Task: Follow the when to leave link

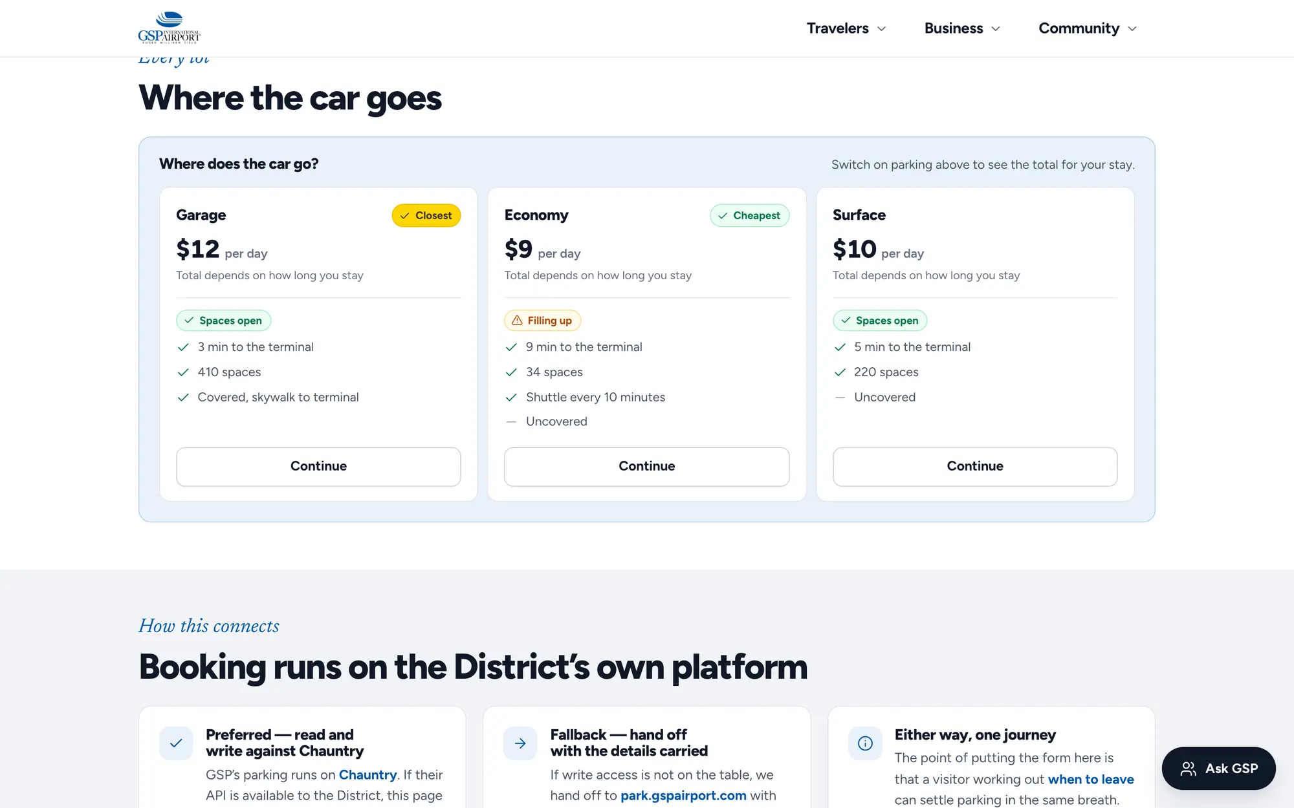Action: 1091,780
